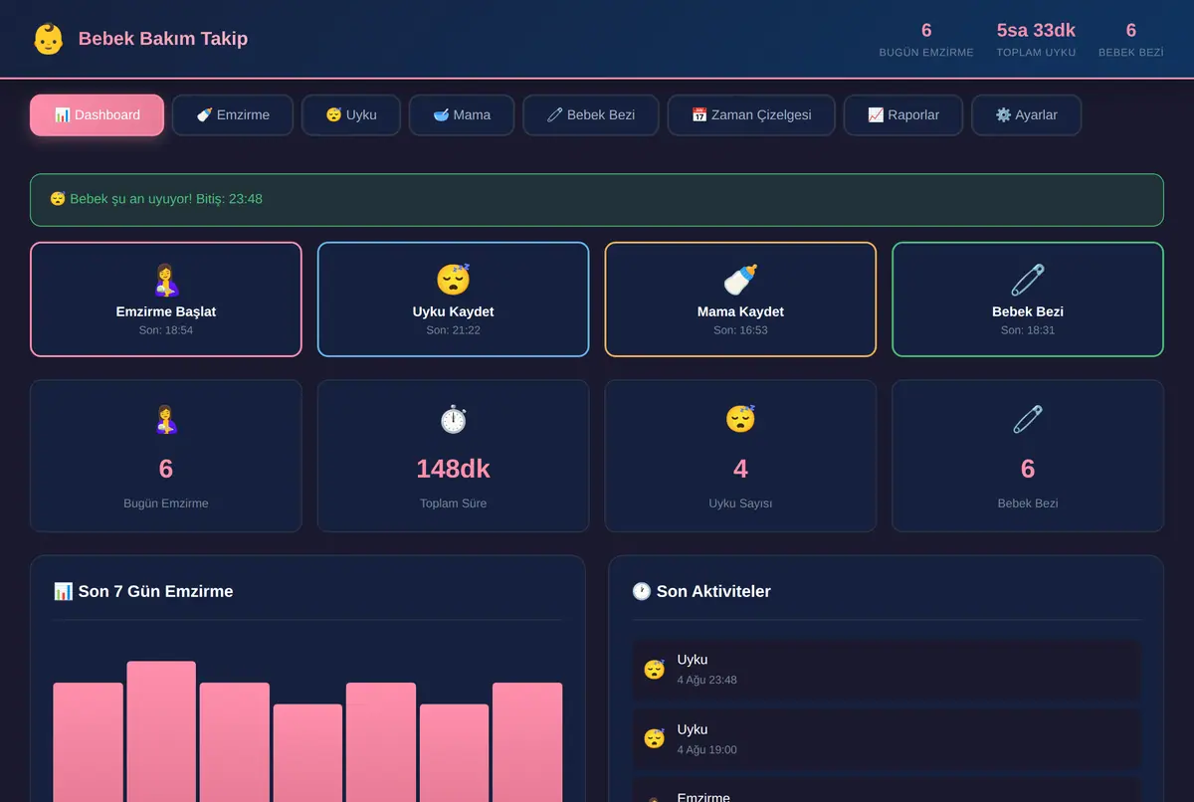Click the Emzirme entry under Son Aktiviteler
The width and height of the screenshot is (1194, 802).
(x=887, y=790)
